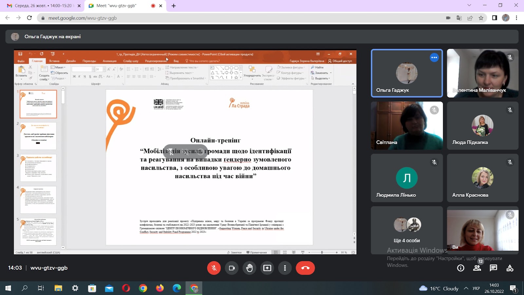524x295 pixels.
Task: Click Світлана's muted microphone indicator
Action: point(434,110)
